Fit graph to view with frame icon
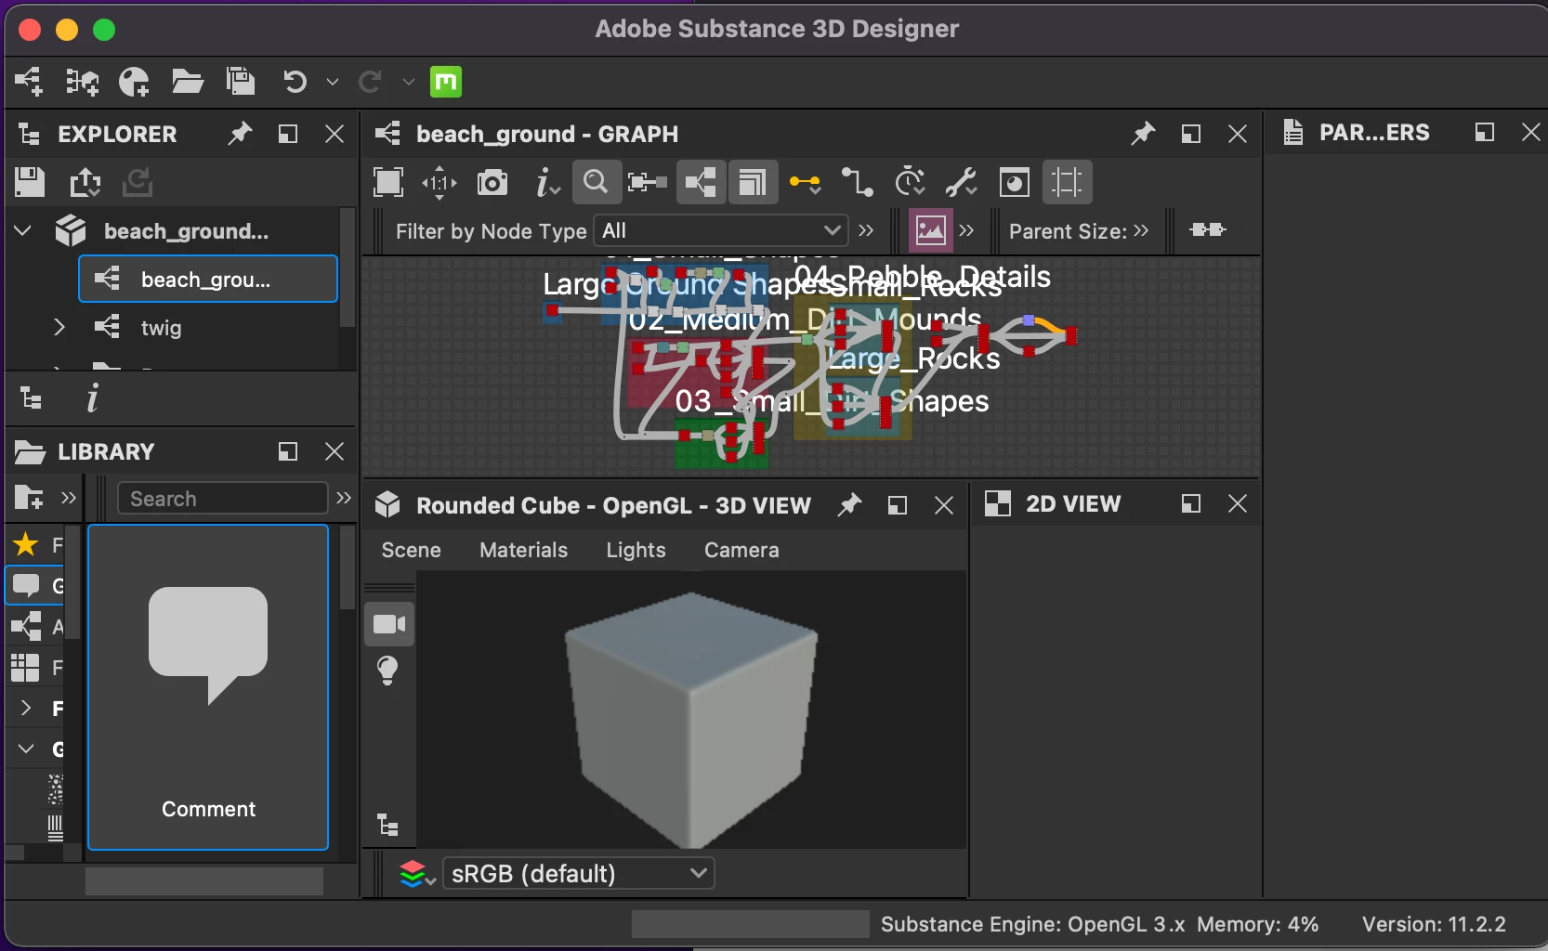This screenshot has height=951, width=1548. [388, 182]
